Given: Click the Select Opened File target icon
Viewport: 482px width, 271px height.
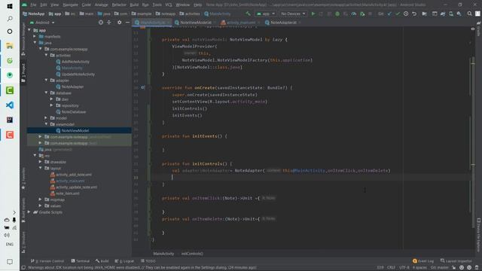Looking at the screenshot, I should 101,23.
